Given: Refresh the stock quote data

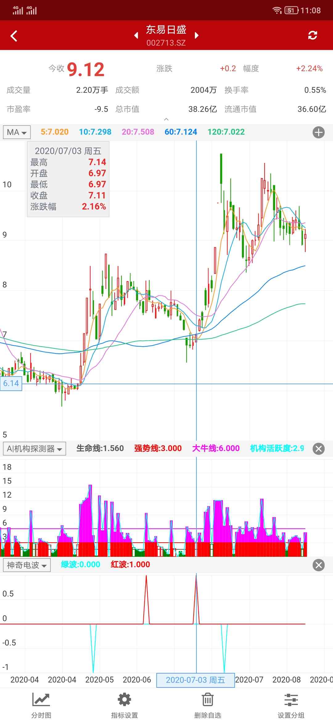Looking at the screenshot, I should pyautogui.click(x=312, y=35).
